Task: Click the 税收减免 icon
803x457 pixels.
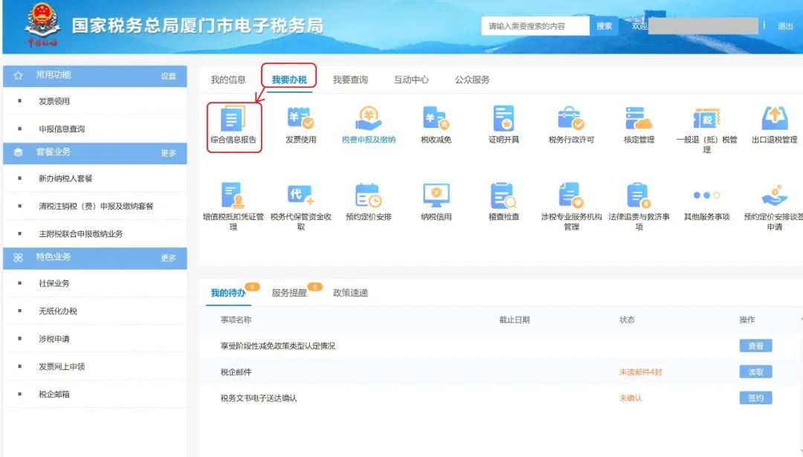Action: [436, 120]
